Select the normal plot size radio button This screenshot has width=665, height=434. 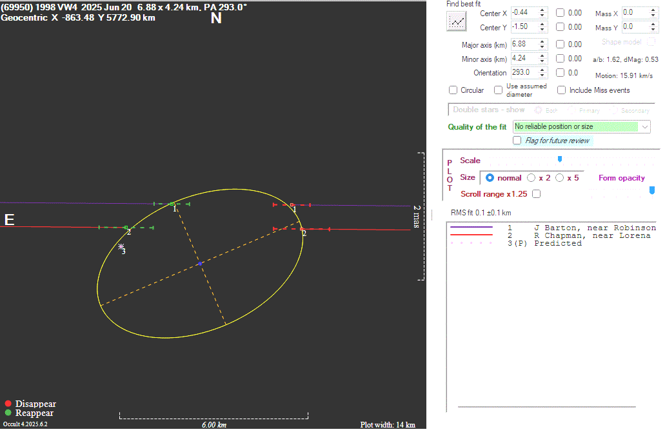click(490, 177)
